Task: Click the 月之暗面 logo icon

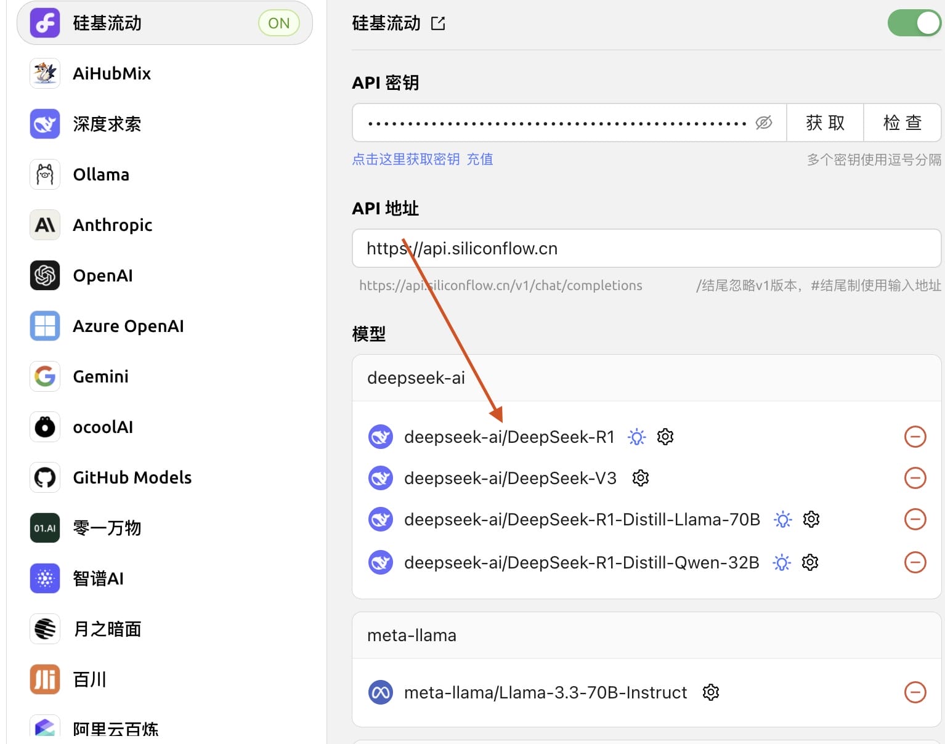Action: click(x=45, y=629)
